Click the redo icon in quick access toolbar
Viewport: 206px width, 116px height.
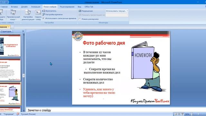(x=6, y=2)
